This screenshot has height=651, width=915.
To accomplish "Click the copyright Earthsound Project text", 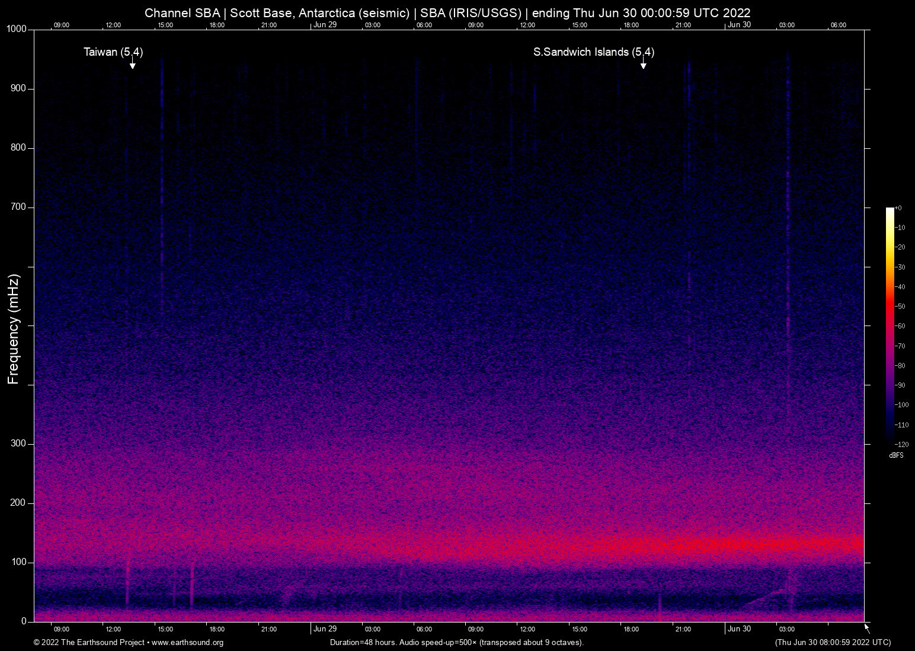I will point(89,643).
